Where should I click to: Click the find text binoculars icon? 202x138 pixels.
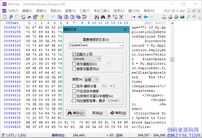pos(96,17)
